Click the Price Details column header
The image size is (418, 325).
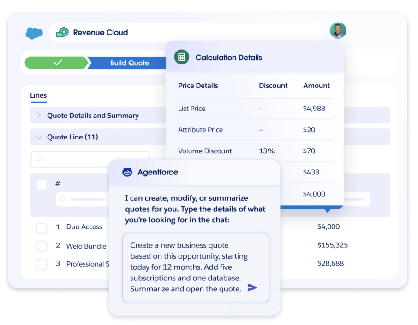point(198,86)
